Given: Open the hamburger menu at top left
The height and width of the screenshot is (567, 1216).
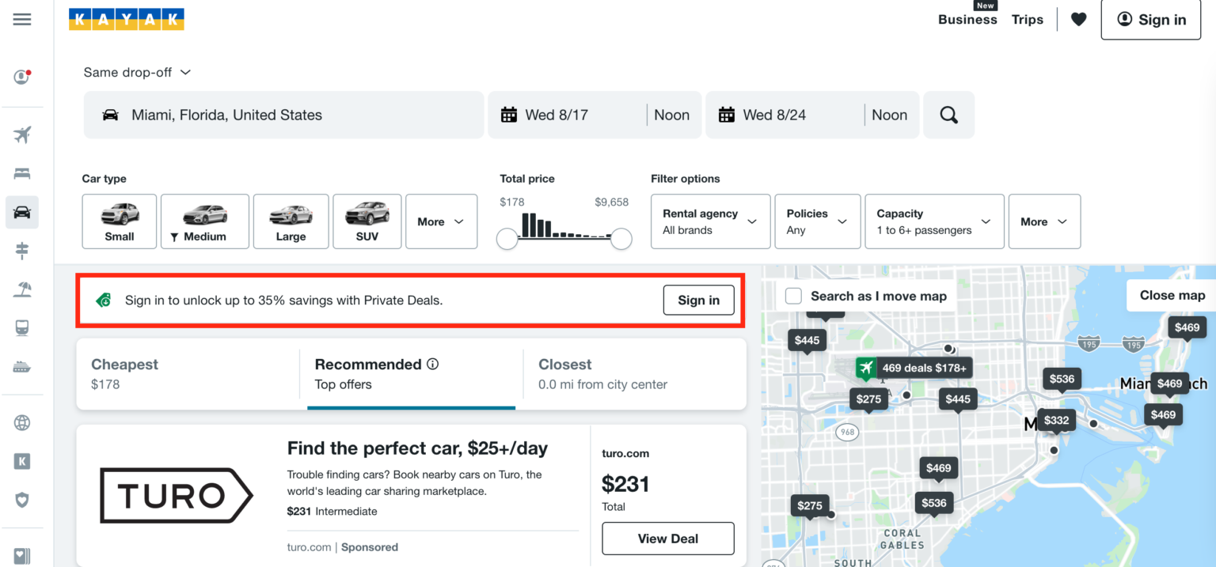Looking at the screenshot, I should [21, 19].
